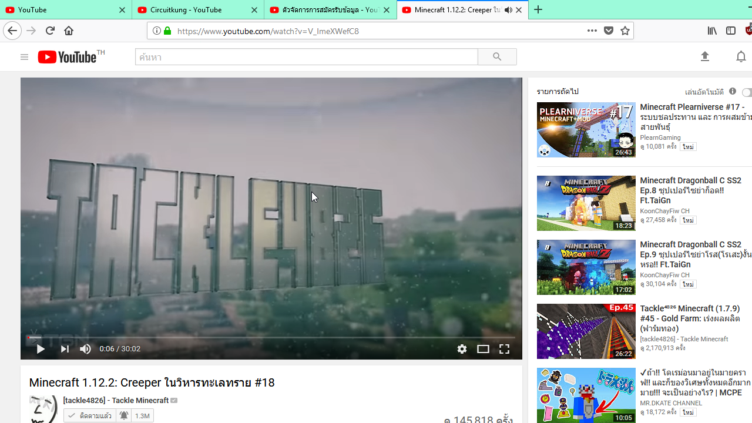Click the YouTube search magnifier button
Screen dimensions: 752x423
click(497, 57)
